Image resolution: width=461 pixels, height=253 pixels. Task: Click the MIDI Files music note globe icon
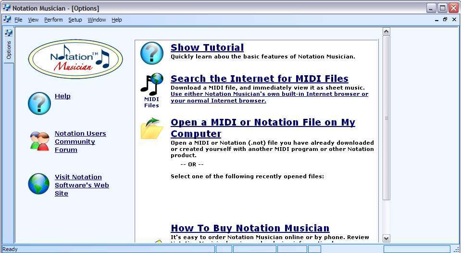pos(152,84)
